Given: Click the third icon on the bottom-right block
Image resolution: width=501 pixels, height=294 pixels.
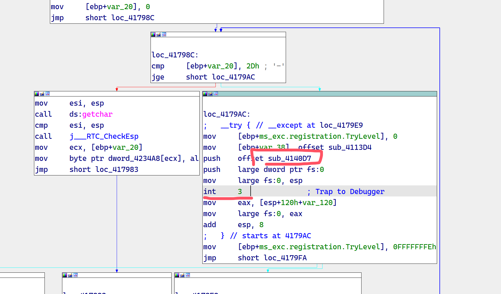Looking at the screenshot, I should pyautogui.click(x=188, y=275).
